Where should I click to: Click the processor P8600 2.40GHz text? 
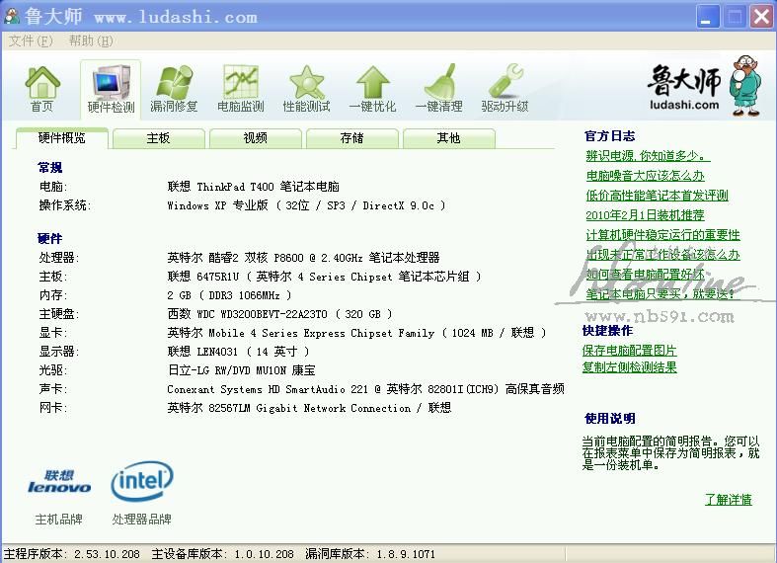tap(303, 258)
